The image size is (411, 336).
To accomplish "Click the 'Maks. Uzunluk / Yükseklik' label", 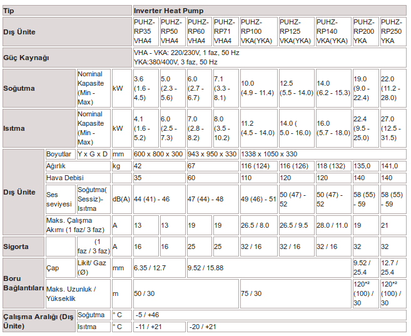I will pyautogui.click(x=78, y=293).
